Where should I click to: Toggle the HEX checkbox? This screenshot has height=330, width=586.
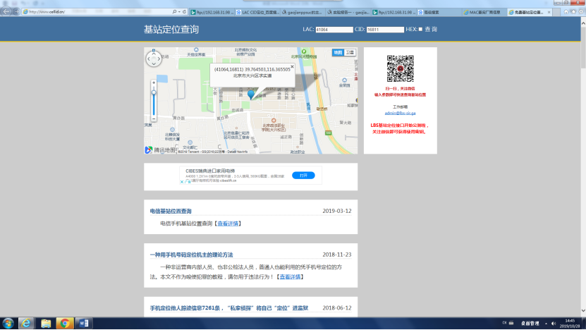tap(420, 29)
